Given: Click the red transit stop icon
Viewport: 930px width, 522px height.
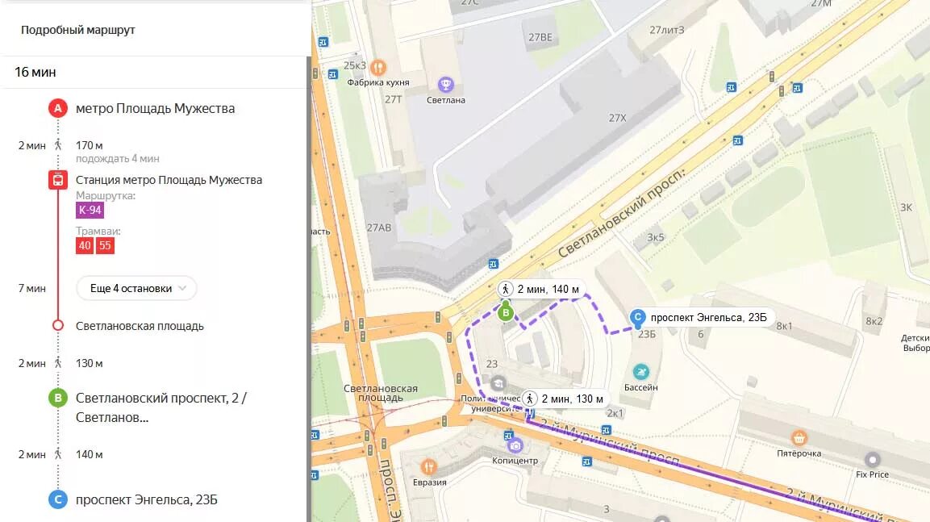Looking at the screenshot, I should (57, 180).
